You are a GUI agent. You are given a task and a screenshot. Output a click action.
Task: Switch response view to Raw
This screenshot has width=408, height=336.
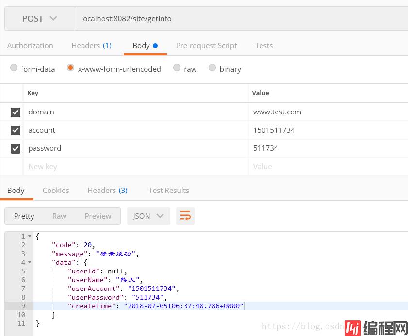(59, 216)
